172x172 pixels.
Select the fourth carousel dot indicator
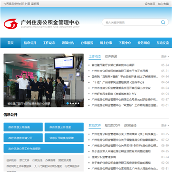pos(76,103)
